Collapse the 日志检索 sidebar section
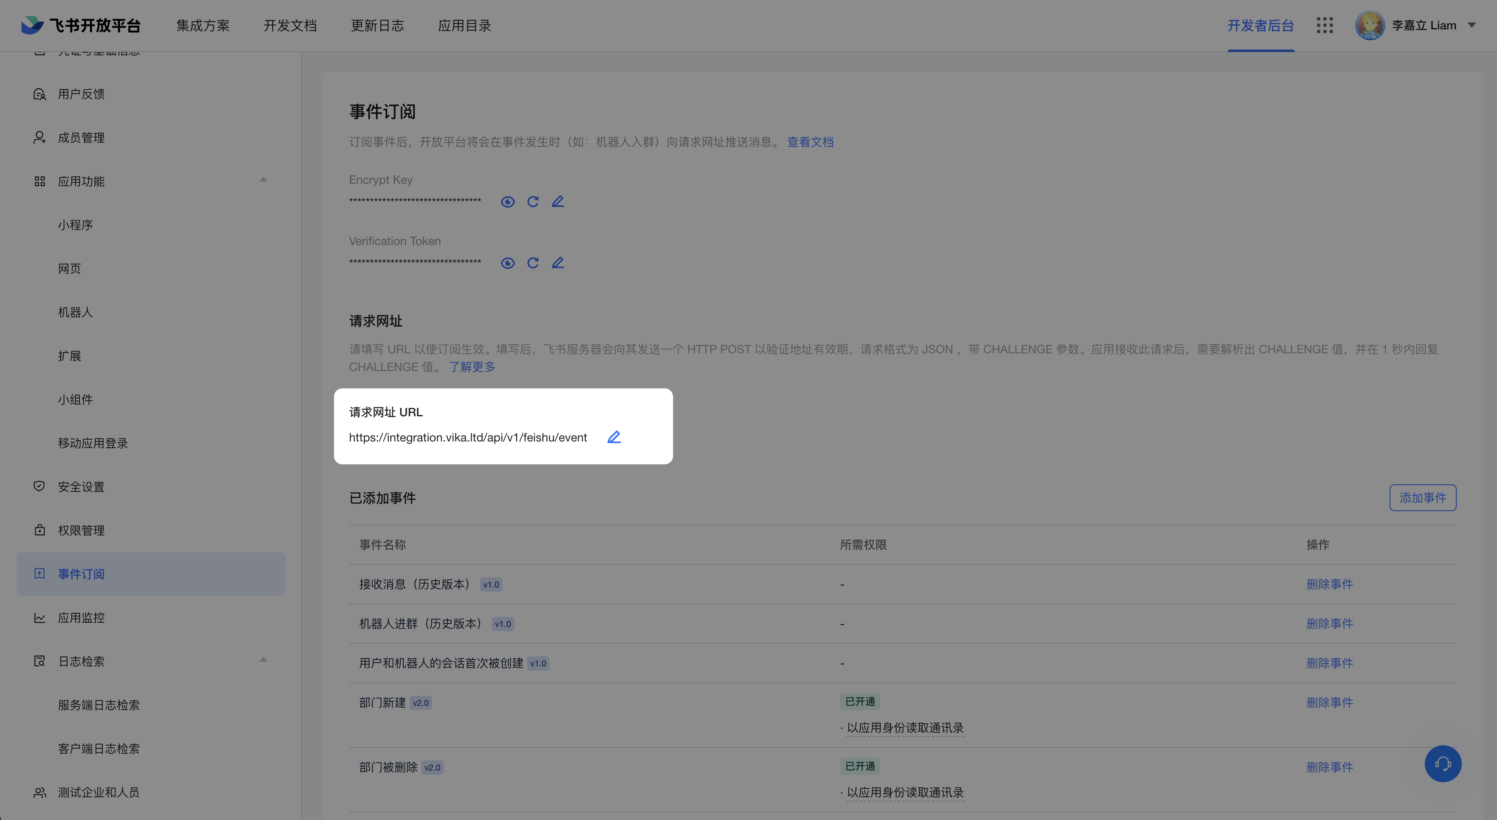The image size is (1497, 820). [x=263, y=660]
